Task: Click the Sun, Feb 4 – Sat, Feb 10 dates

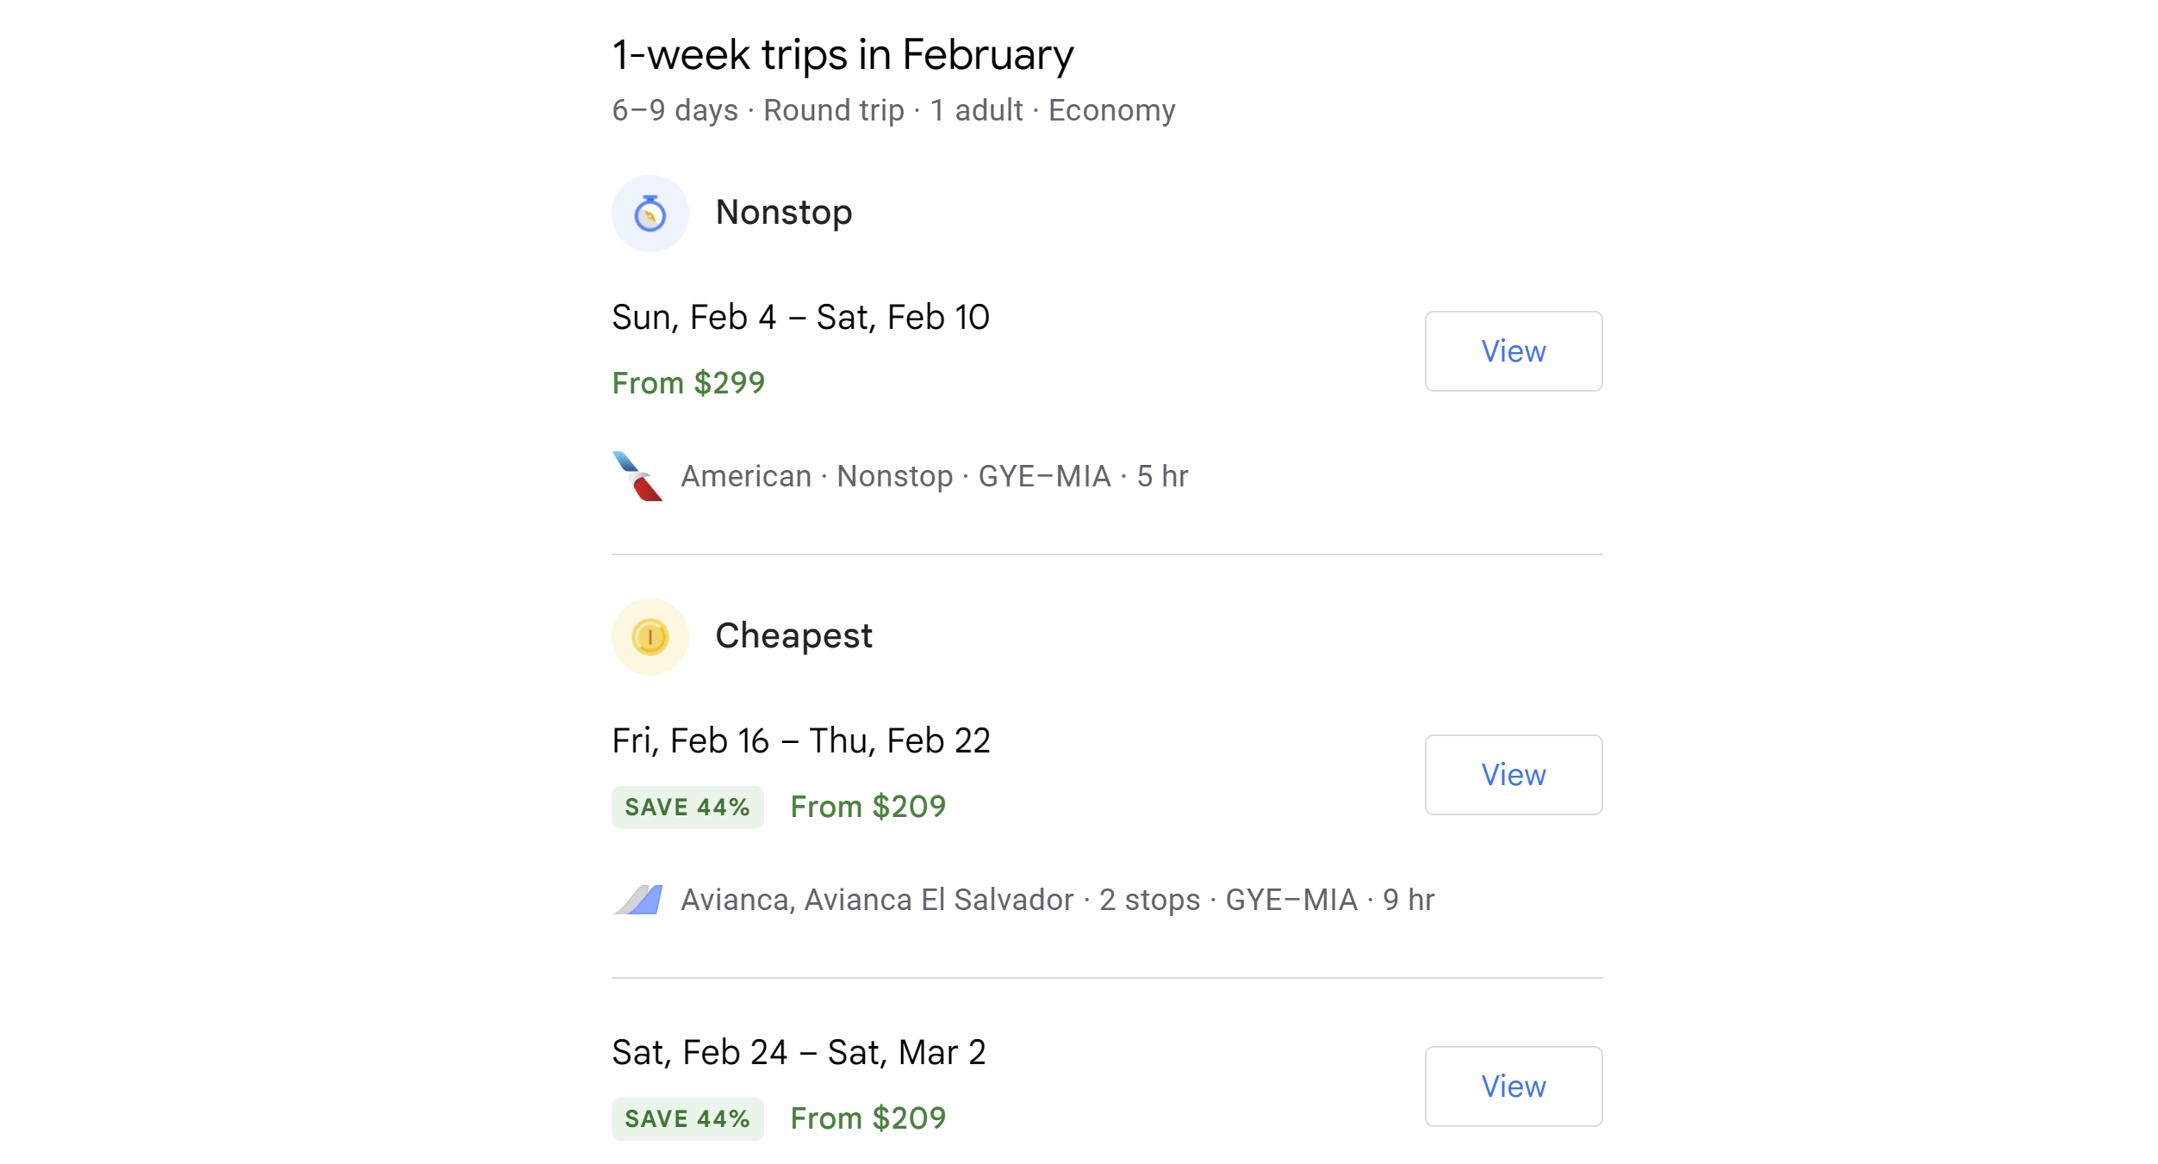Action: tap(800, 318)
